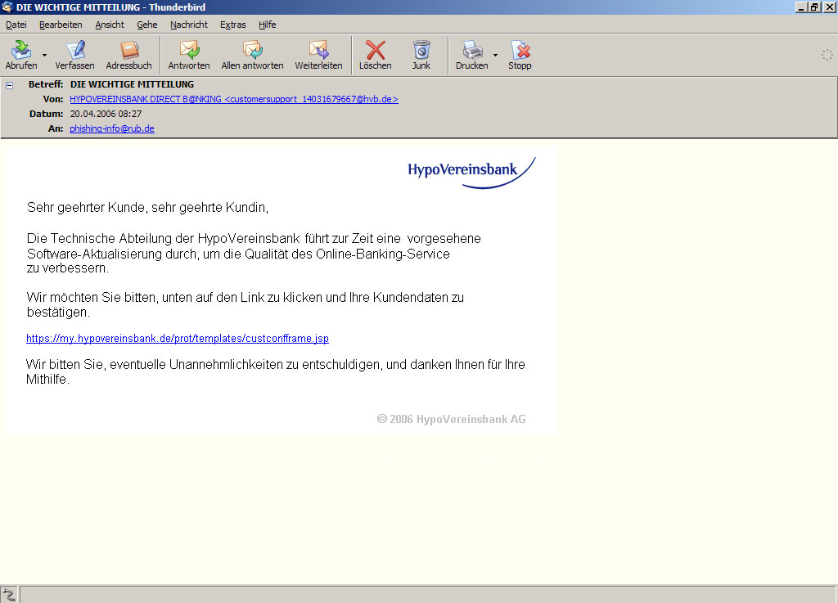Screen dimensions: 838x603
Task: Open the Ansicht menu
Action: 110,25
